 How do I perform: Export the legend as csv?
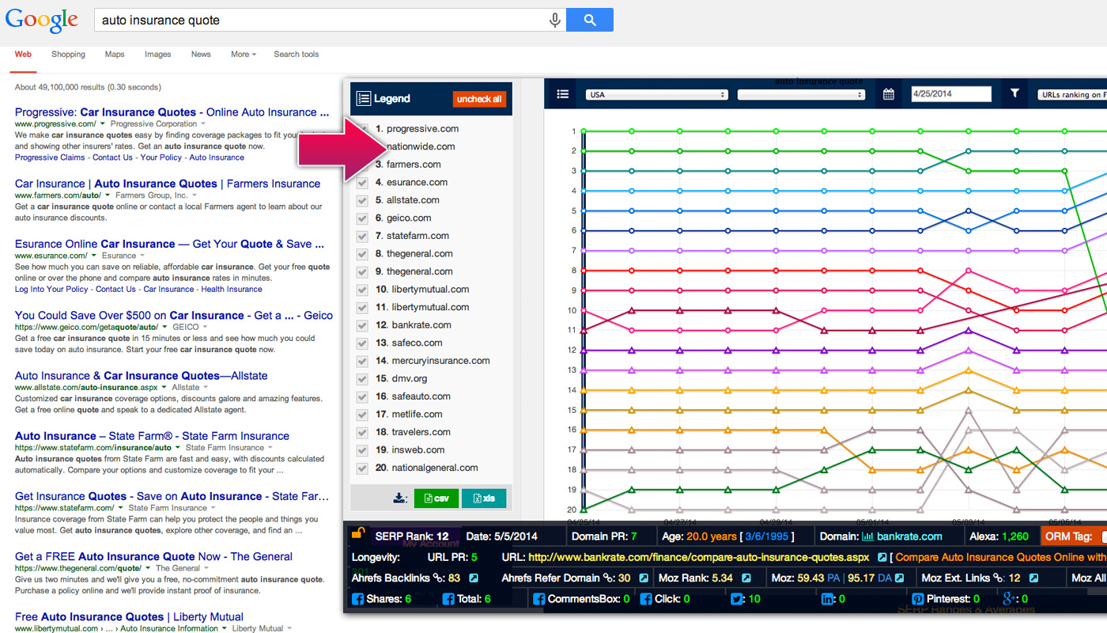pos(436,498)
